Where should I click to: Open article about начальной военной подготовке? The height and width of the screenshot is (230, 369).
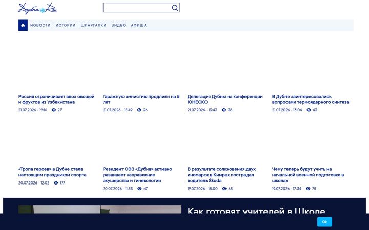(308, 175)
